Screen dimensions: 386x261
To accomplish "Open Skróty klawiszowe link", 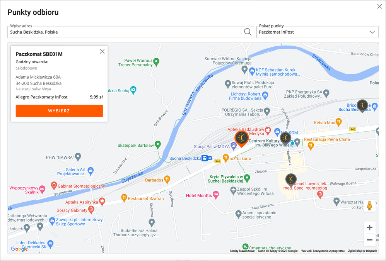I will 242,251.
